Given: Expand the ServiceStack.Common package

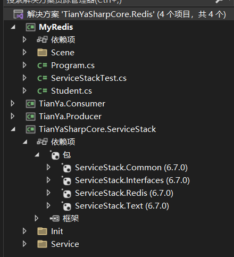Looking at the screenshot, I should [x=48, y=167].
